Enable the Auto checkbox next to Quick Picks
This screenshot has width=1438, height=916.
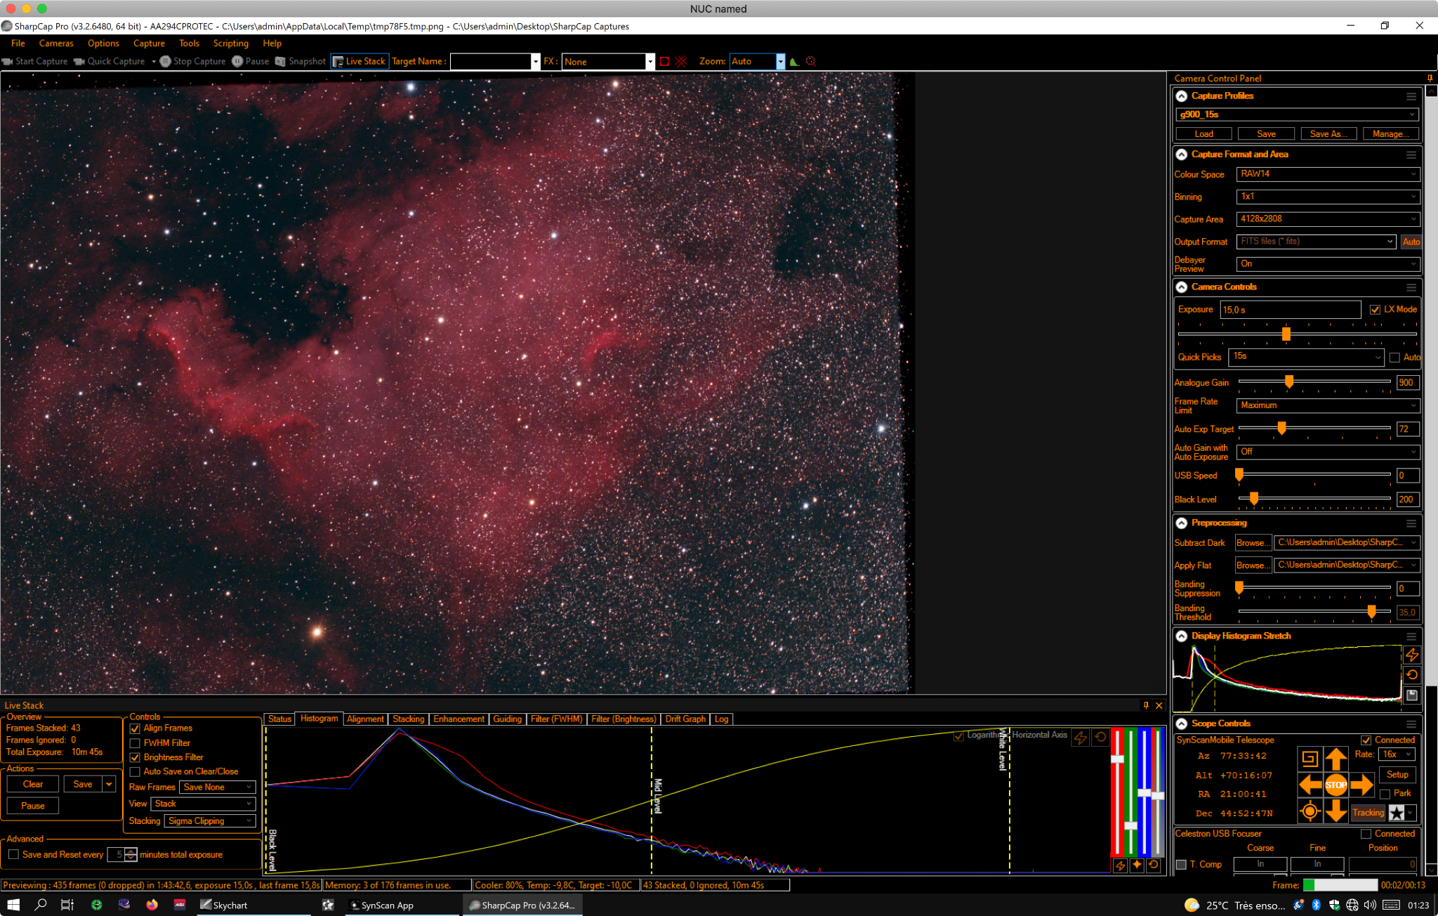coord(1394,358)
